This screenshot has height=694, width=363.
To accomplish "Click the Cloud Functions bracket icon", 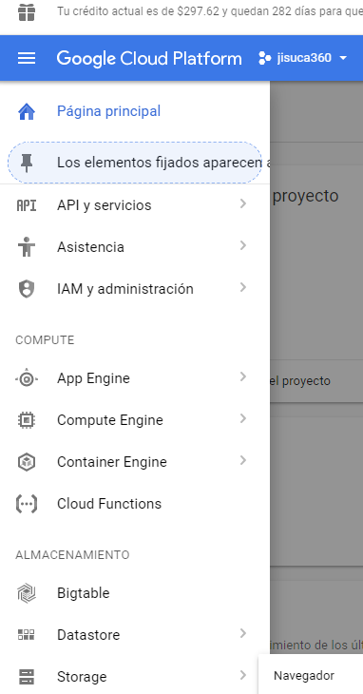I will click(x=27, y=504).
